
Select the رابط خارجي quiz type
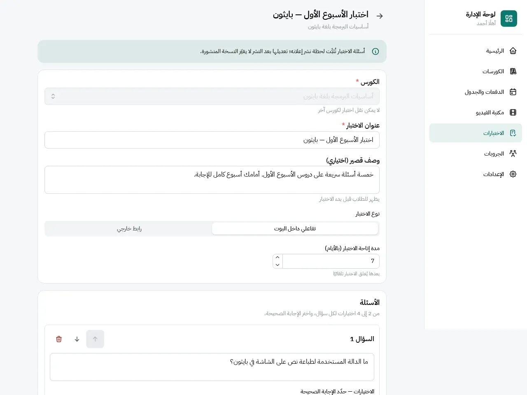129,229
